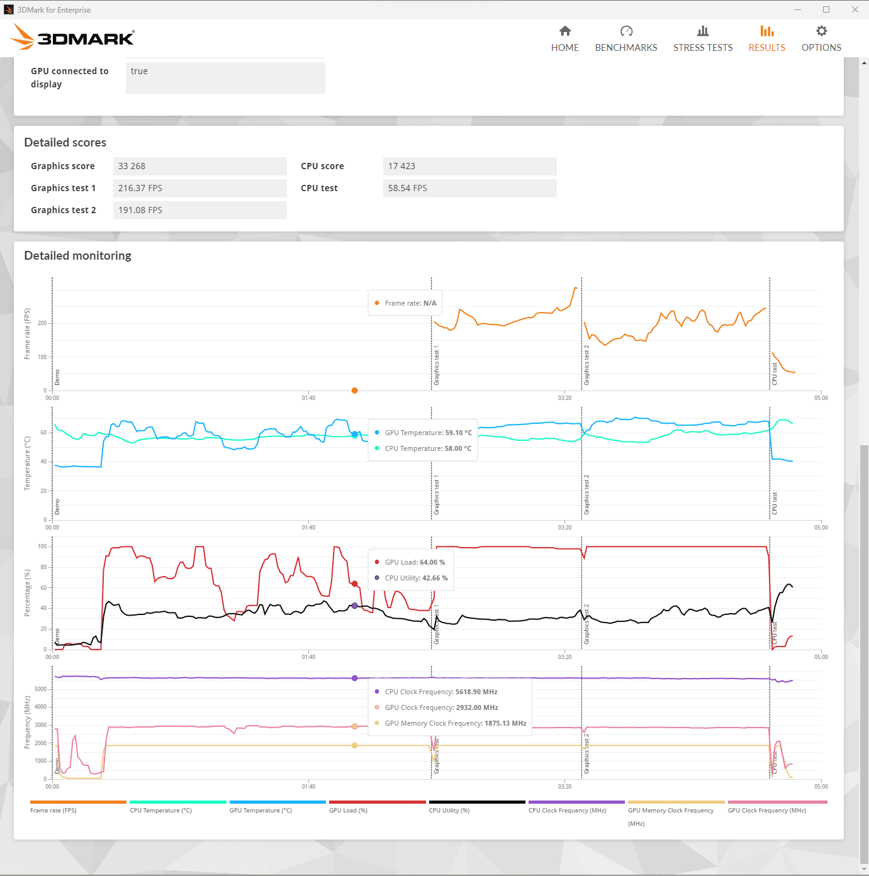Viewport: 869px width, 876px height.
Task: Close the 3DMark window
Action: pos(855,9)
